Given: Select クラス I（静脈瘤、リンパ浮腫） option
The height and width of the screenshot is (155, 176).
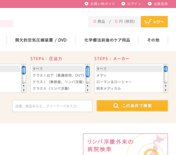Looking at the screenshot, I should point(58,82).
